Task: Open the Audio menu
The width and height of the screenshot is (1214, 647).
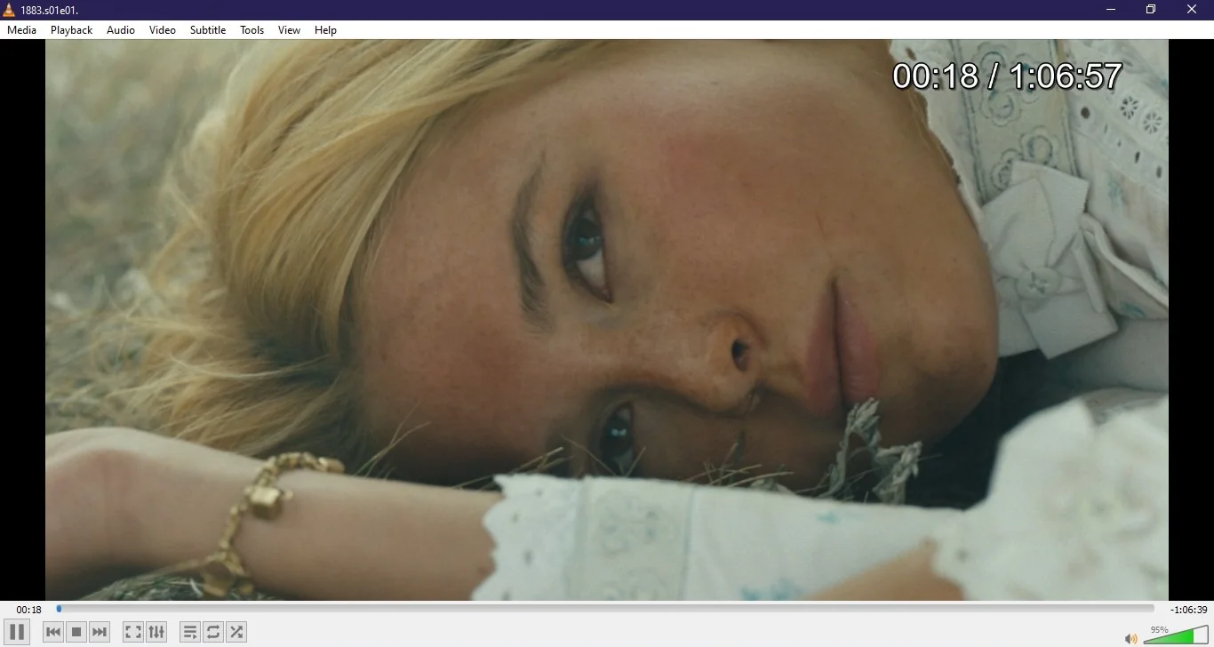Action: point(121,30)
